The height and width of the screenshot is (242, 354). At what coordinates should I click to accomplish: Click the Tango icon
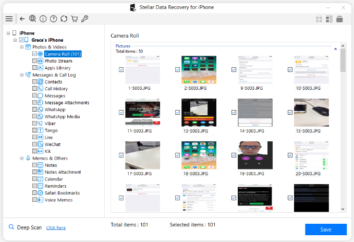click(x=41, y=130)
